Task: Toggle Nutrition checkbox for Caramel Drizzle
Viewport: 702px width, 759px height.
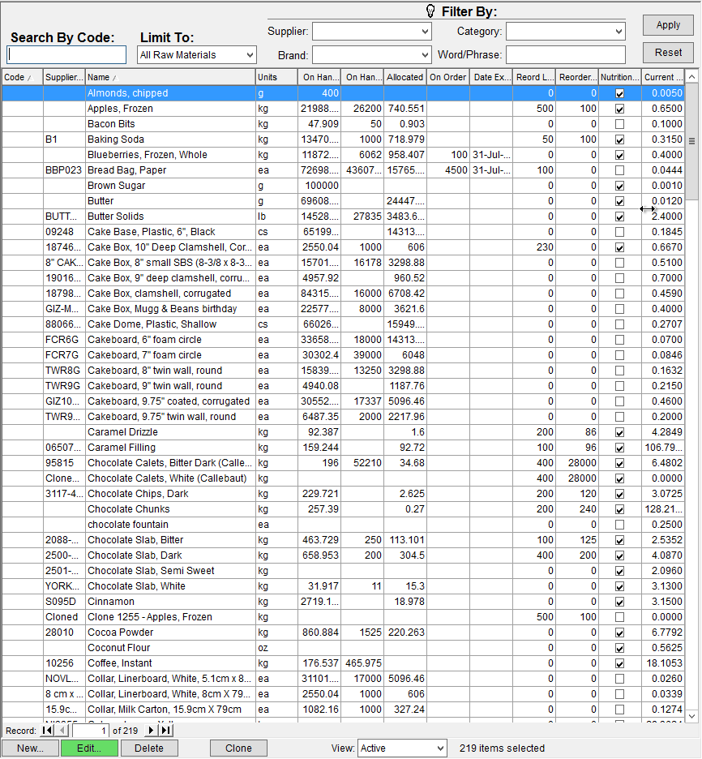Action: point(619,432)
